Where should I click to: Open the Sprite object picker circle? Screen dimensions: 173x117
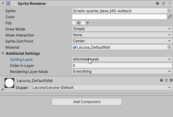(169, 11)
